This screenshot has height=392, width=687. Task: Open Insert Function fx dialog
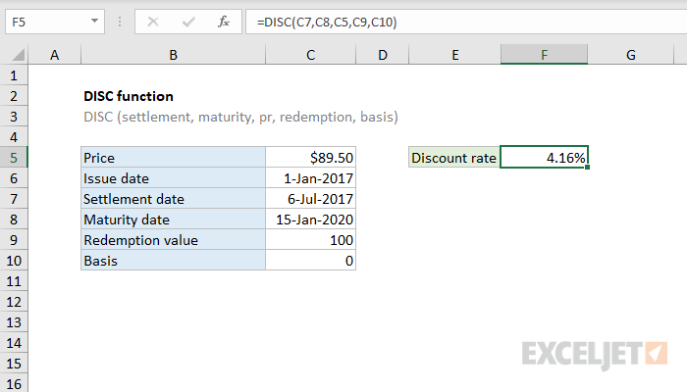coord(224,22)
